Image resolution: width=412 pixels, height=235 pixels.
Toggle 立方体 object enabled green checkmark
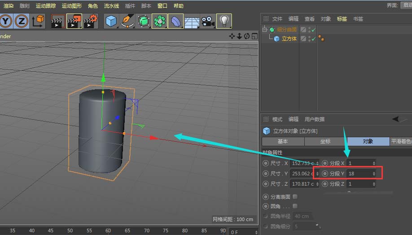[313, 39]
